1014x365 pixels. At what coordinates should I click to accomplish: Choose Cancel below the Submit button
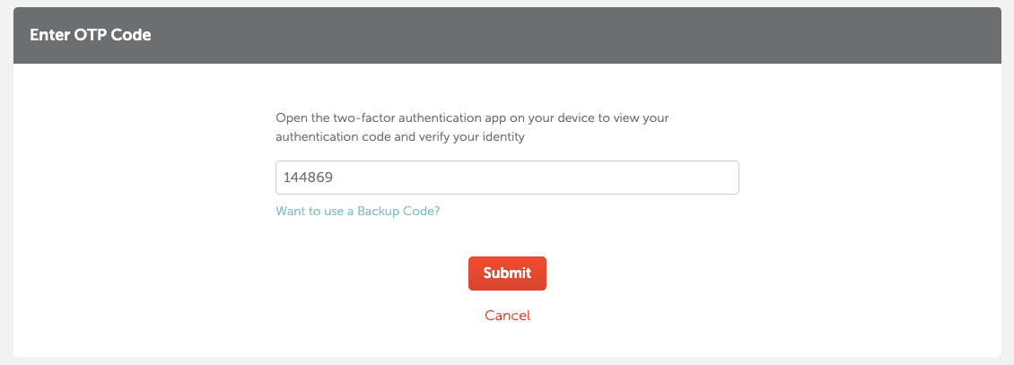click(x=507, y=316)
